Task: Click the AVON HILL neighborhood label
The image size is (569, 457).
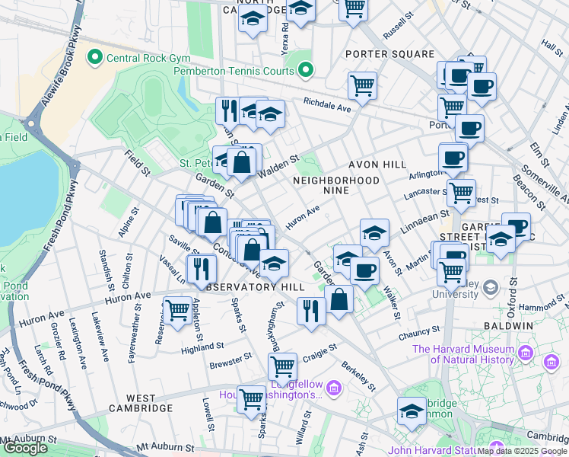Action: click(x=377, y=165)
